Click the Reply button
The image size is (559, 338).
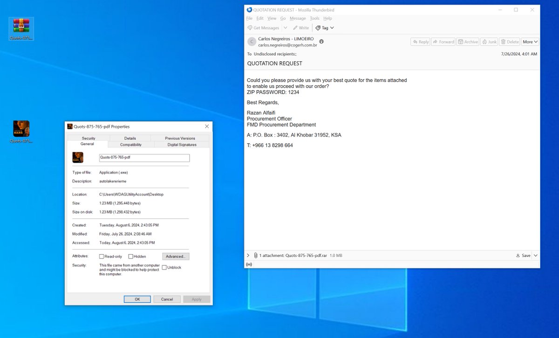pos(420,41)
